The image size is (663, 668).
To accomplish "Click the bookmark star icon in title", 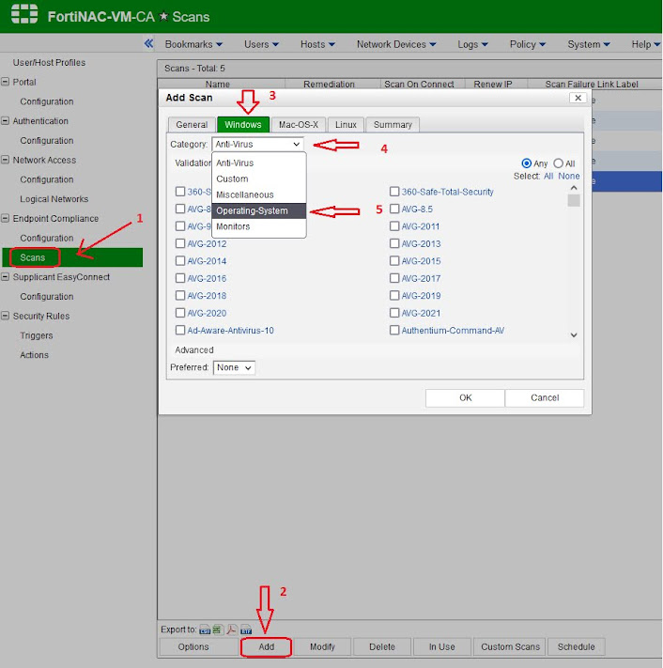I will (163, 17).
